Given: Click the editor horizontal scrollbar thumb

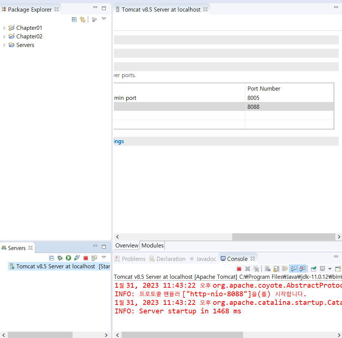Looking at the screenshot, I should (284, 237).
